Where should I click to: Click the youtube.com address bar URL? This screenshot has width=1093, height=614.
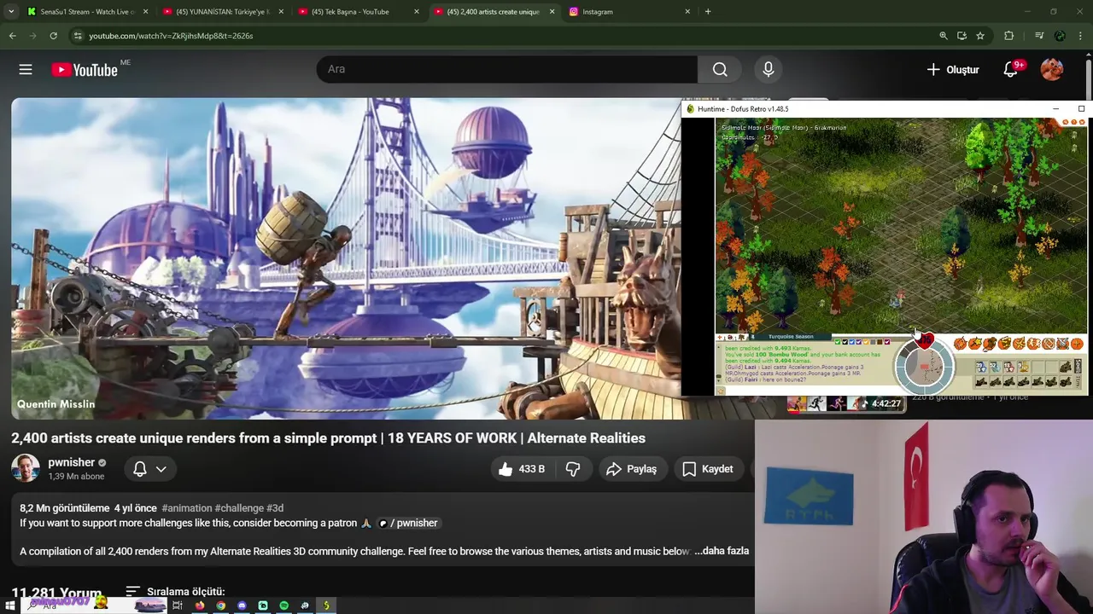click(x=171, y=36)
